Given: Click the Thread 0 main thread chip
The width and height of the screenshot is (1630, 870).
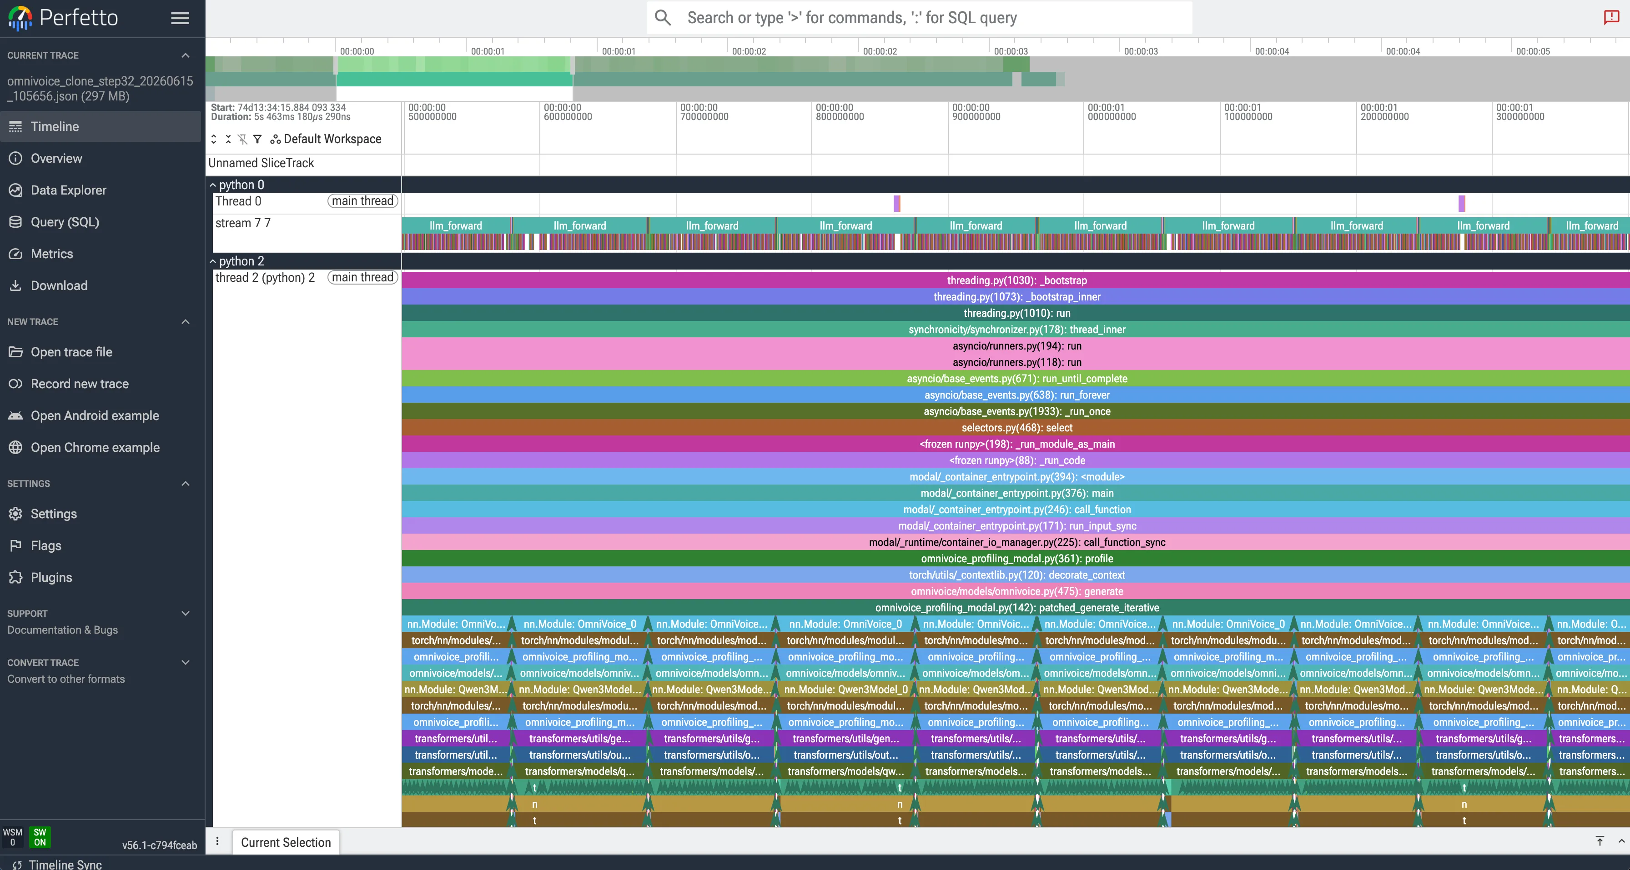Looking at the screenshot, I should [362, 201].
